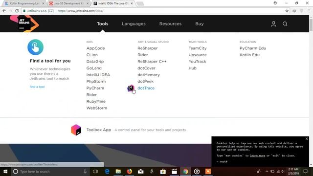Click the Cortana microphone icon
The image size is (313, 176).
pos(85,172)
